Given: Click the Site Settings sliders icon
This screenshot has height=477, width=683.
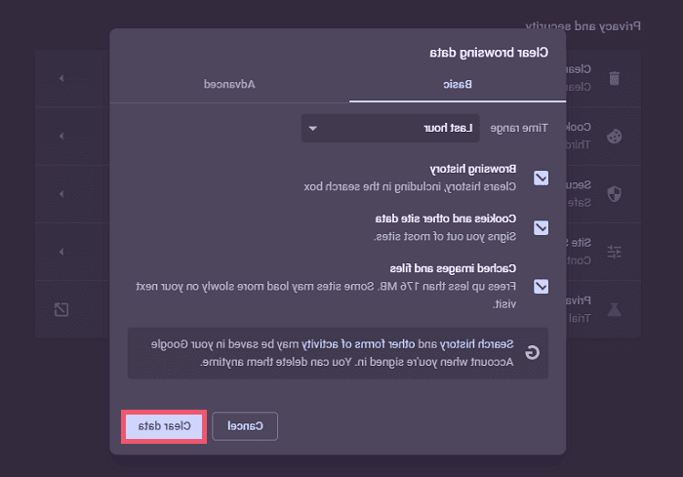Looking at the screenshot, I should (x=614, y=252).
